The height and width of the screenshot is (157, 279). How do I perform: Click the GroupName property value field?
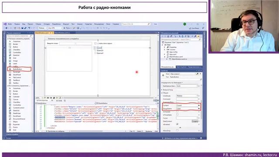[187, 109]
